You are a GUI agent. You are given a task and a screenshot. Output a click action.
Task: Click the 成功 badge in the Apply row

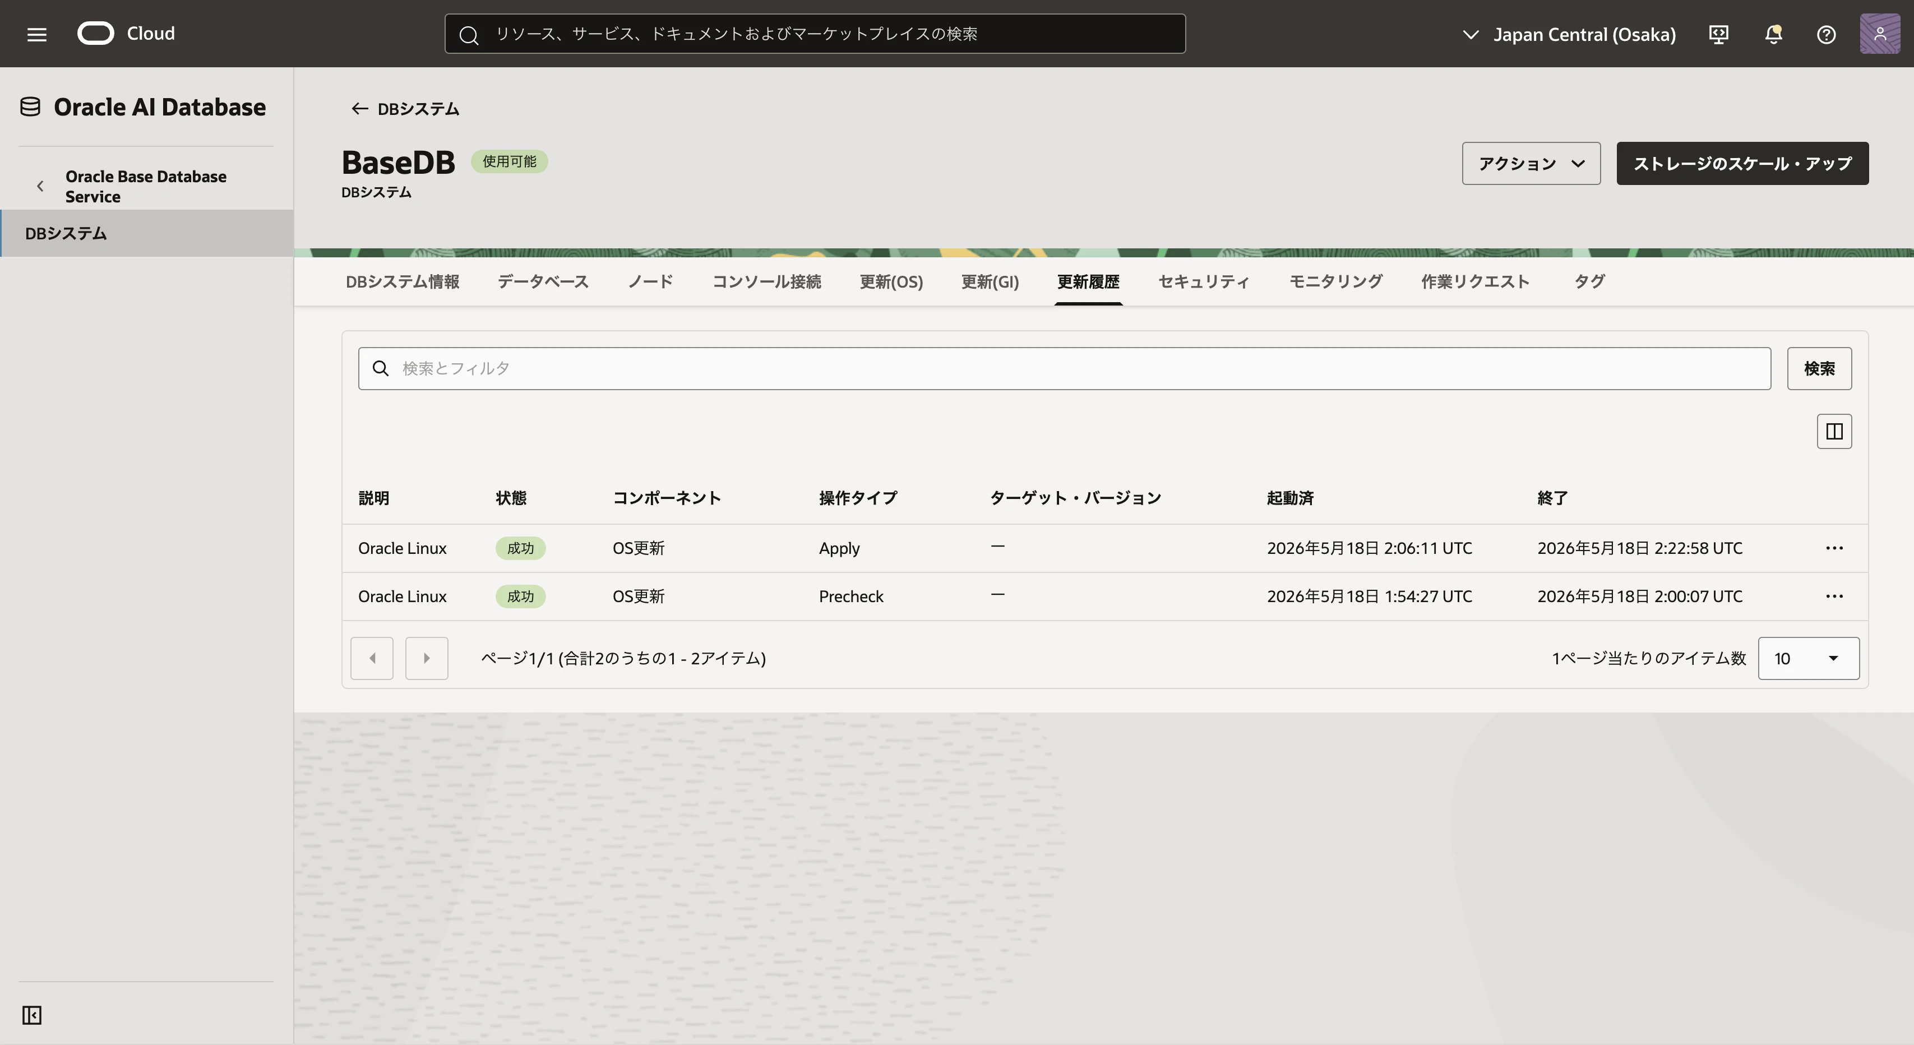tap(521, 548)
